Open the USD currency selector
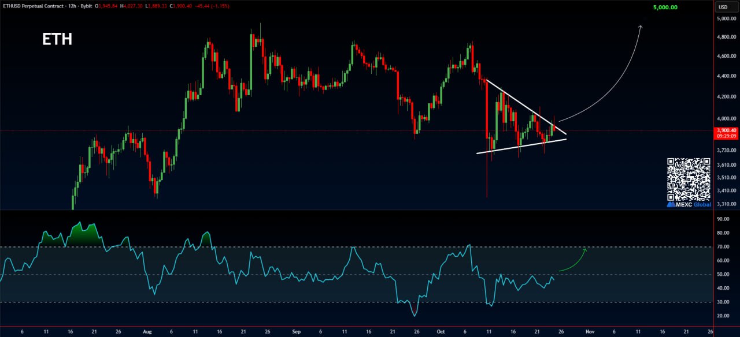Screen dimensions: 740x337 723,7
